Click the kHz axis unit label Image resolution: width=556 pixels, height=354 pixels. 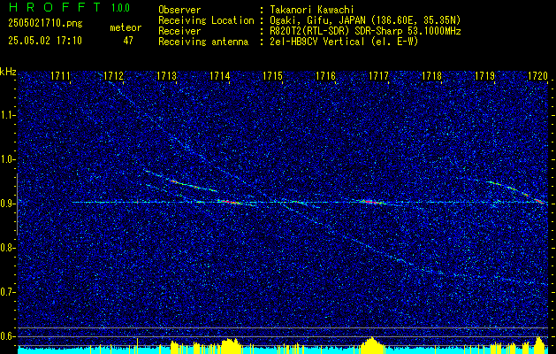click(x=8, y=72)
